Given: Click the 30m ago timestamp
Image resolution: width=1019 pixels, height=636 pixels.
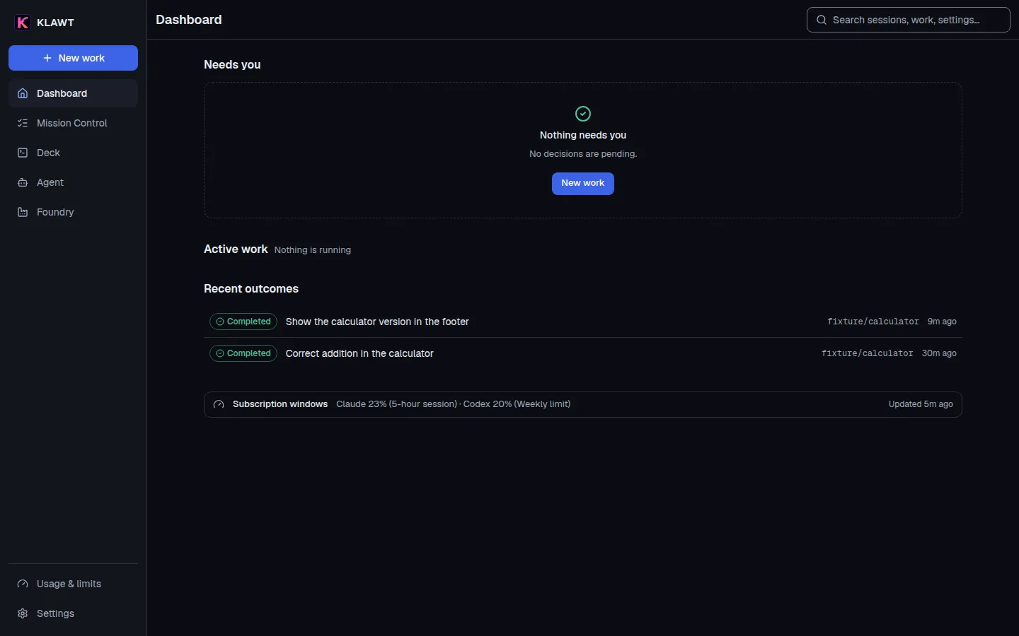Looking at the screenshot, I should pyautogui.click(x=939, y=353).
